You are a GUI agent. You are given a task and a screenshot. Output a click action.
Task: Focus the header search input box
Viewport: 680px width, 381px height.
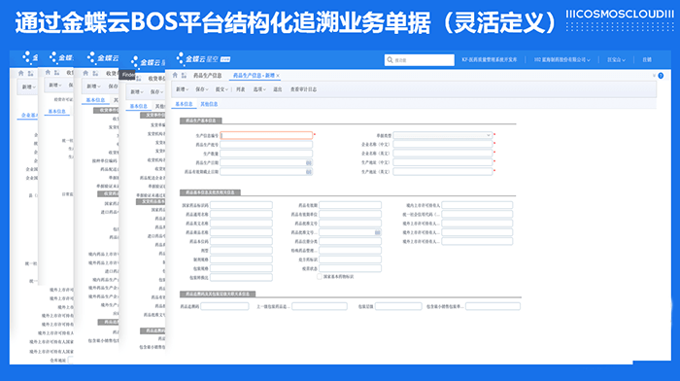[420, 60]
